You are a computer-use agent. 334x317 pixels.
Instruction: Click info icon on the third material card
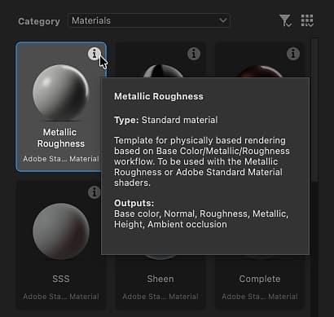293,54
